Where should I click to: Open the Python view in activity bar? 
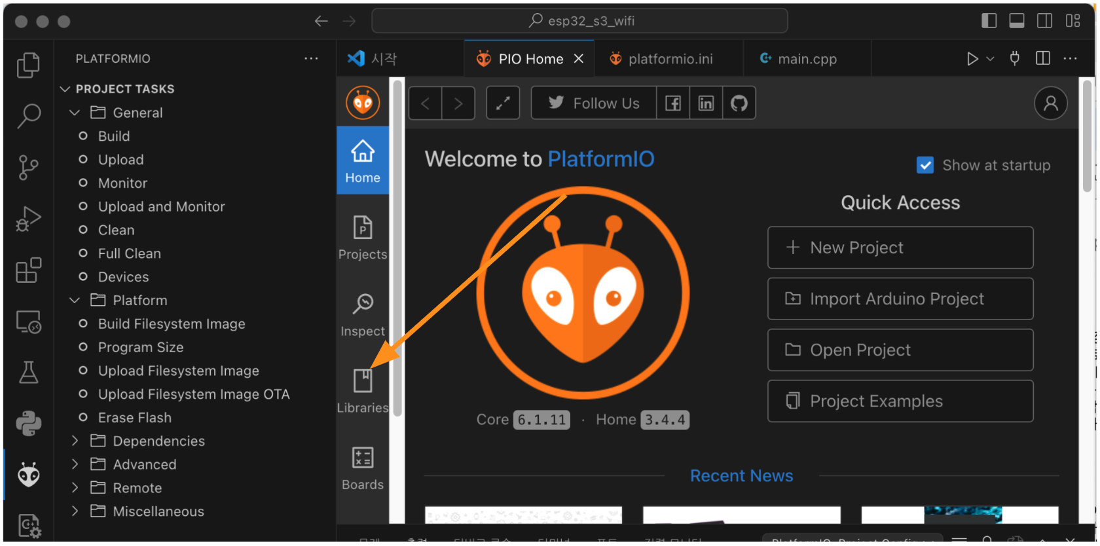[28, 424]
